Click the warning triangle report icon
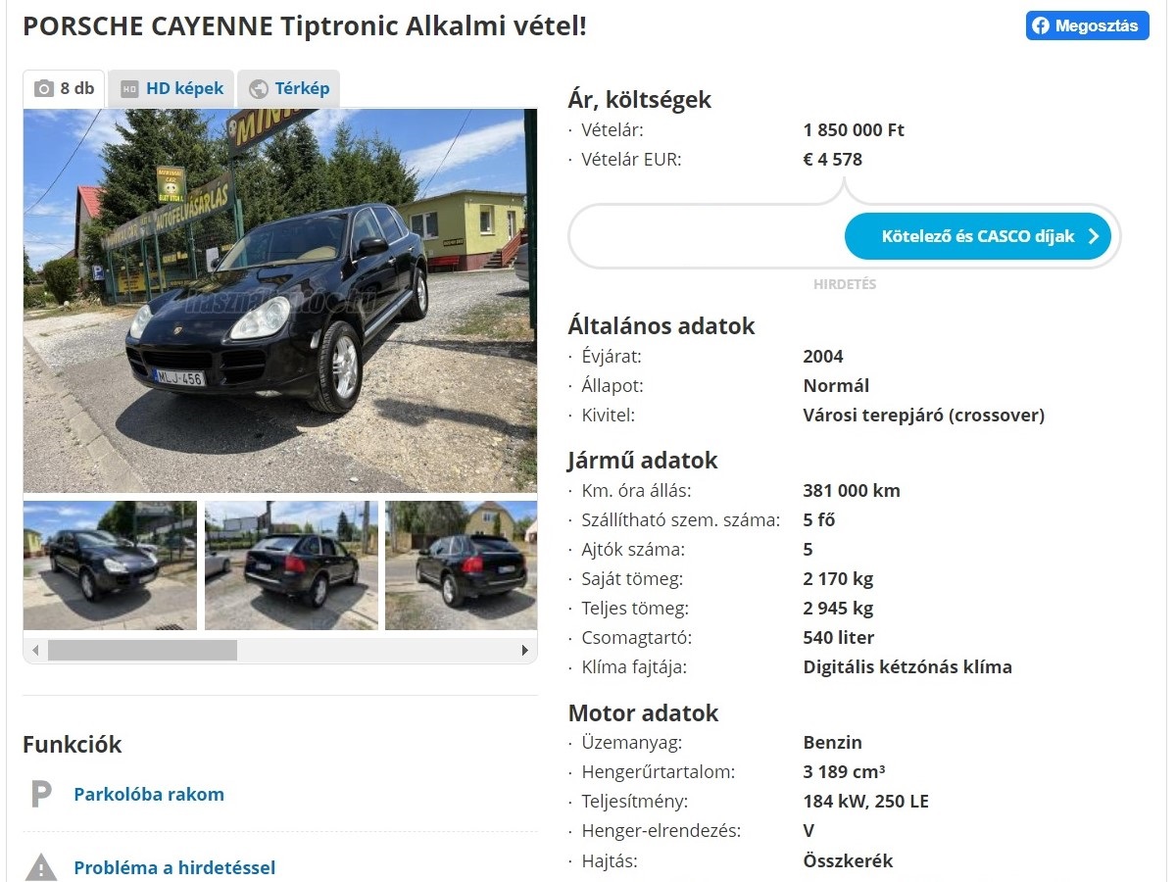This screenshot has width=1176, height=882. pos(41,867)
